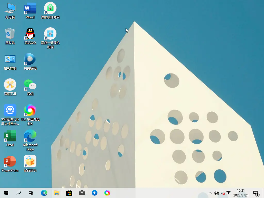Screen dimensions: 264x198
Task: Click the Excel desktop shortcut
Action: click(x=10, y=136)
